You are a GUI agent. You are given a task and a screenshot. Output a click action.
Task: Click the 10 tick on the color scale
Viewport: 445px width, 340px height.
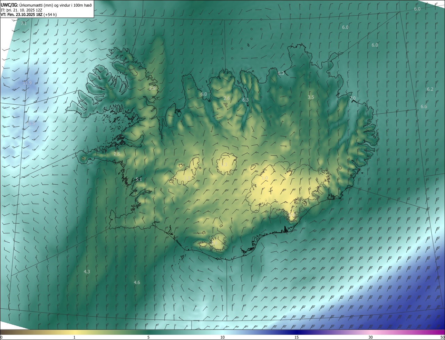coord(222,337)
